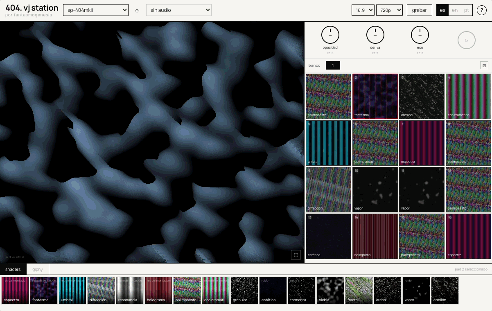Toggle the round fx button

click(x=466, y=40)
